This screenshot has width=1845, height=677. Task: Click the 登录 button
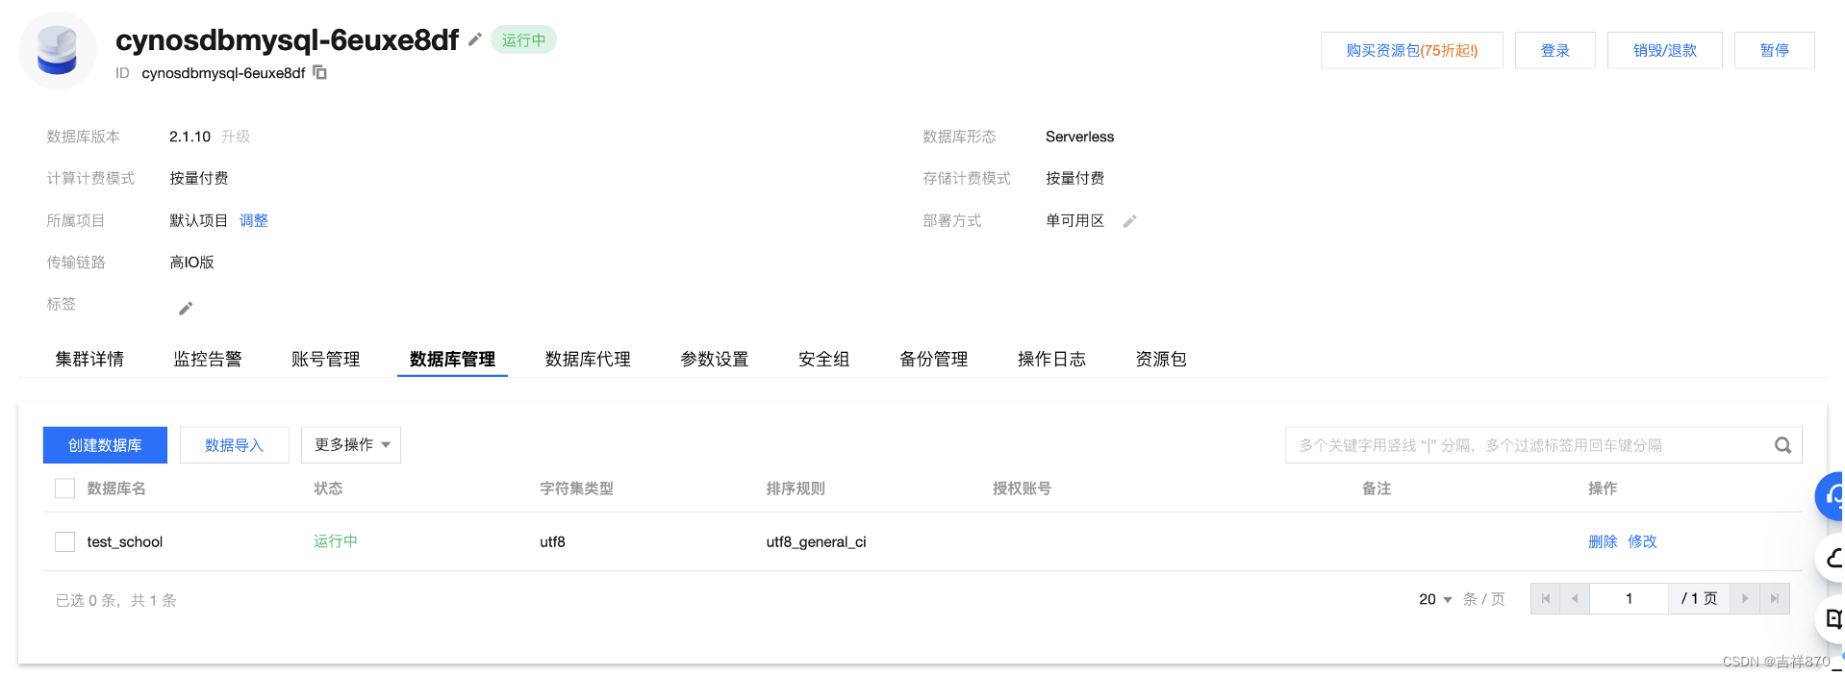(x=1555, y=50)
